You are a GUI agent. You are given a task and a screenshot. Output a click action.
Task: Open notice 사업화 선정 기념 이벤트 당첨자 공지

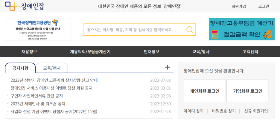tap(54, 112)
